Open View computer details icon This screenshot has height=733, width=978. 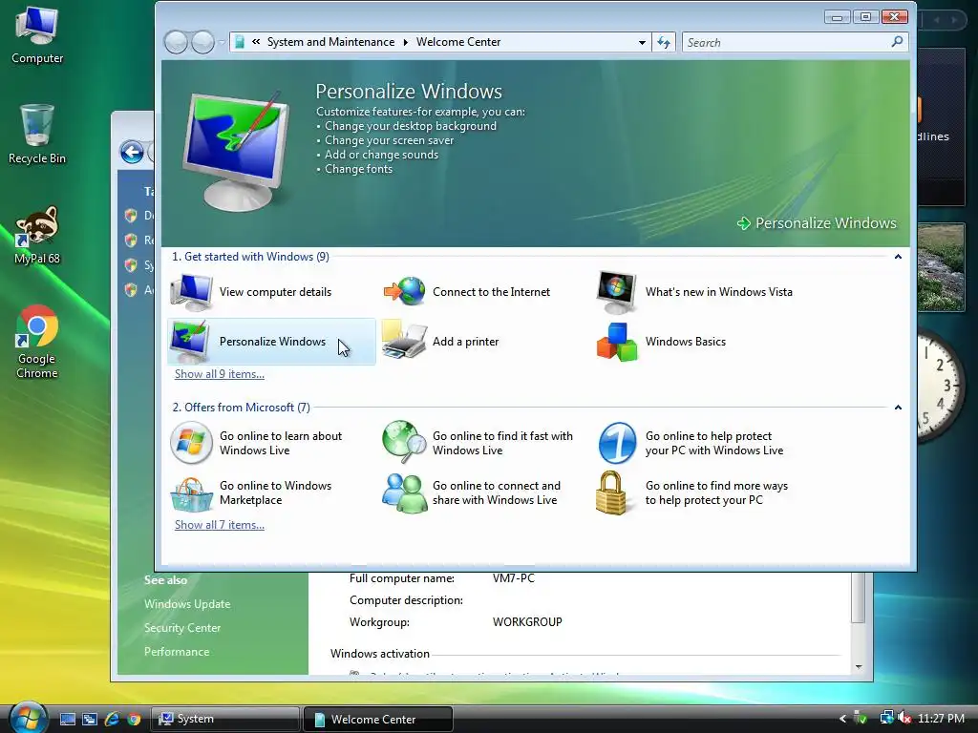[191, 292]
